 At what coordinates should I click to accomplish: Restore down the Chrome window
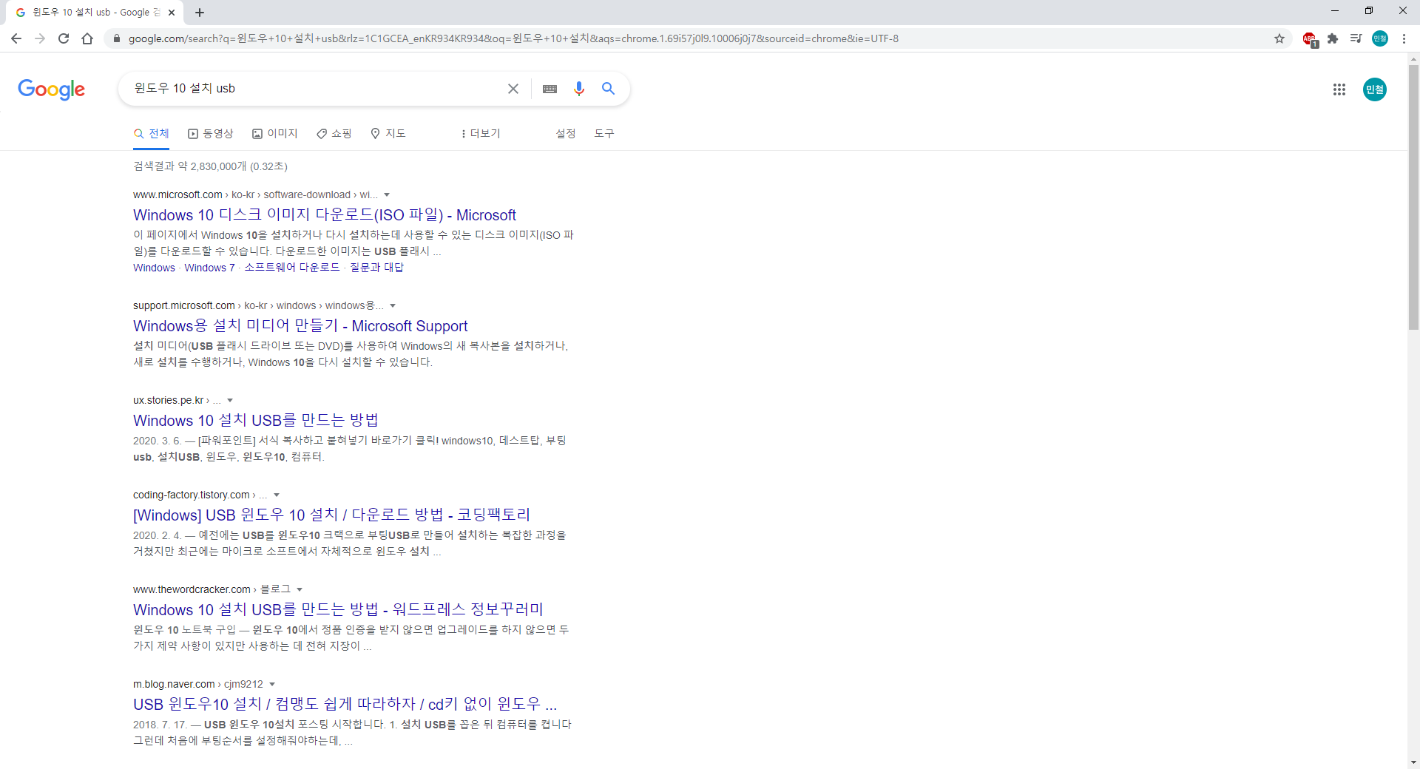1369,11
